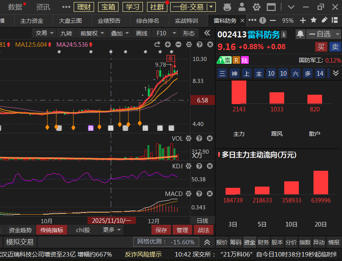
Task: Open the 叠加 dropdown
Action: coord(120,33)
